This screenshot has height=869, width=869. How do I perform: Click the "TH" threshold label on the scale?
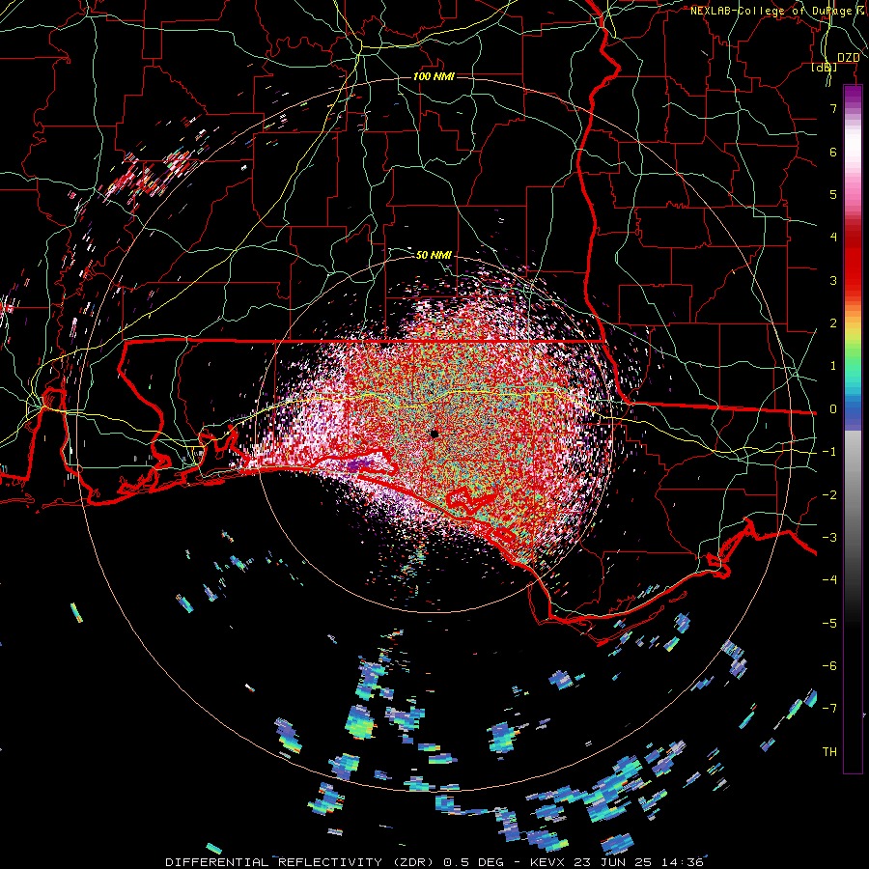pos(829,752)
